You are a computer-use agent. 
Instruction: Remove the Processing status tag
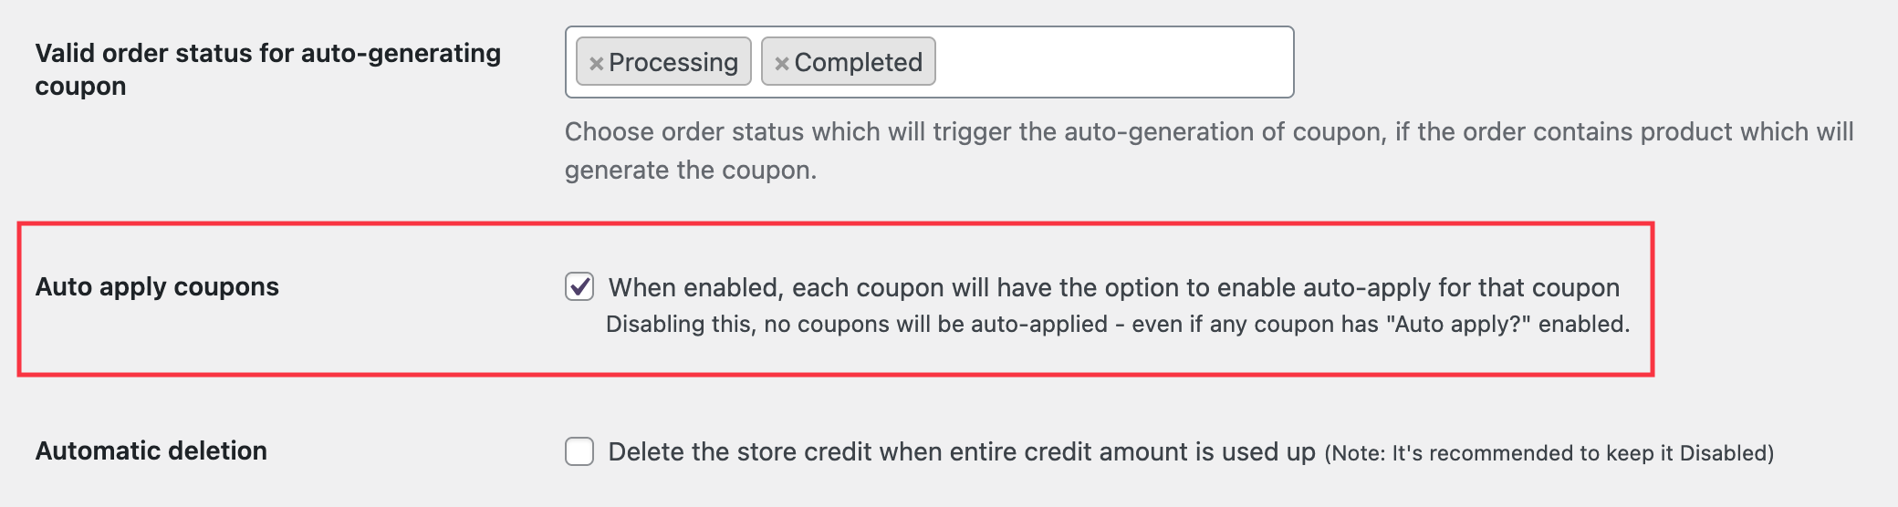tap(596, 63)
